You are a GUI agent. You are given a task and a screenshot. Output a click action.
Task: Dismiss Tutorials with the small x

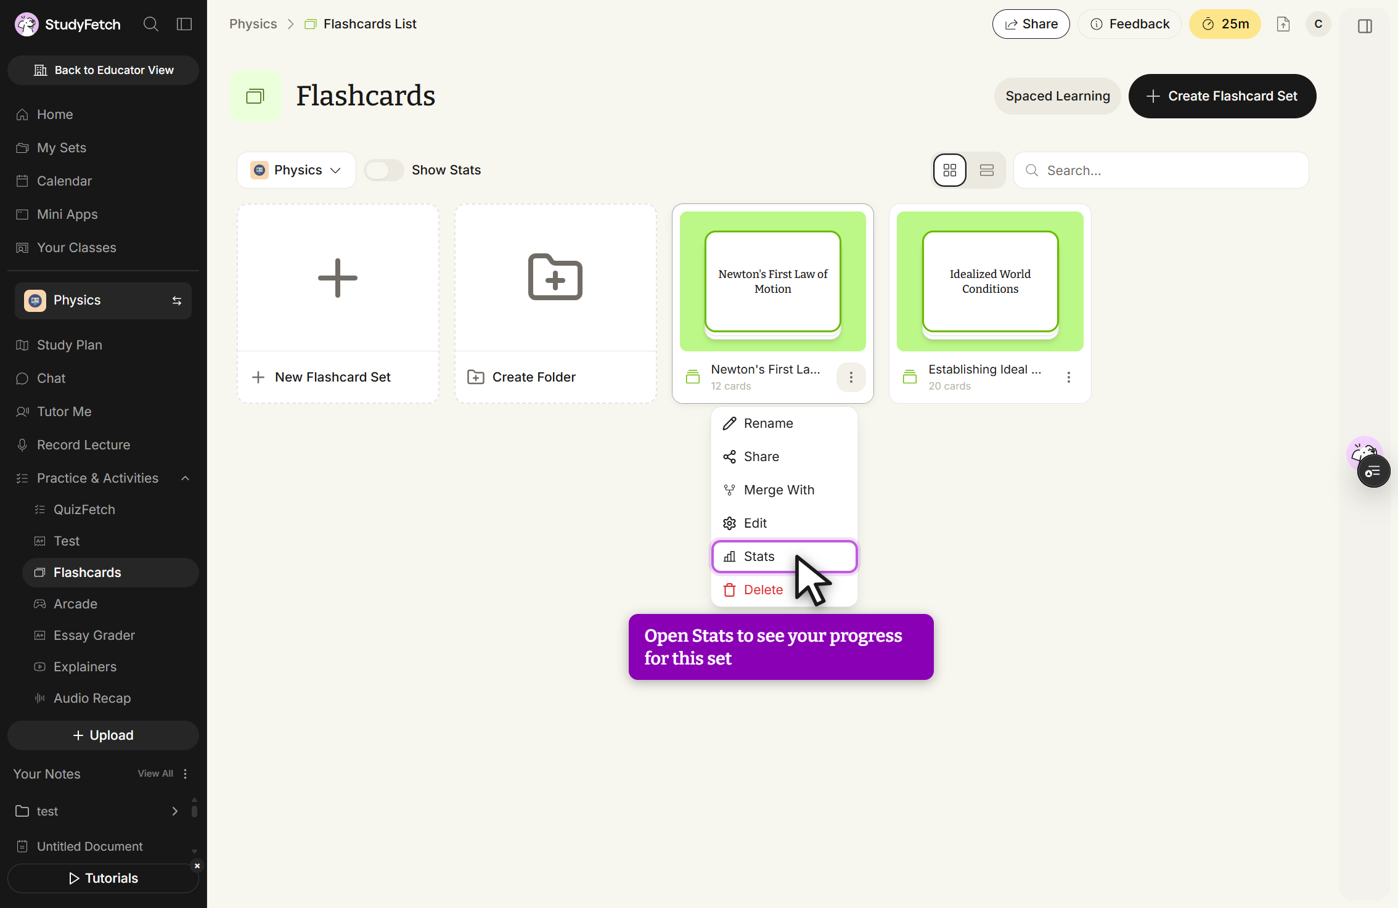pyautogui.click(x=197, y=866)
